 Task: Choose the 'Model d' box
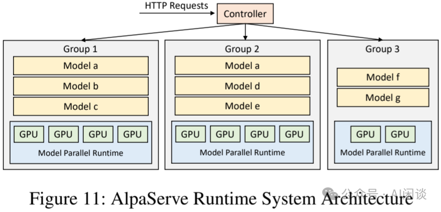pyautogui.click(x=242, y=86)
